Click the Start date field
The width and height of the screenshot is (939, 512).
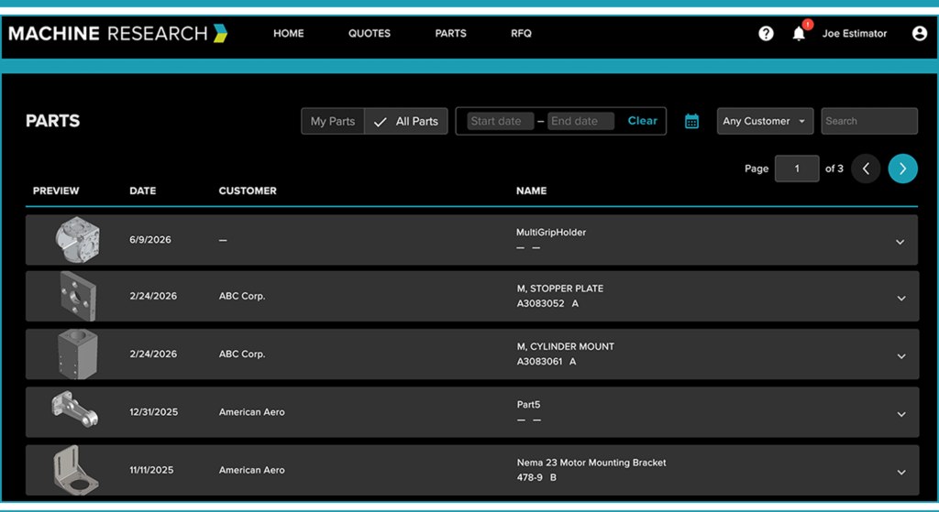tap(500, 121)
